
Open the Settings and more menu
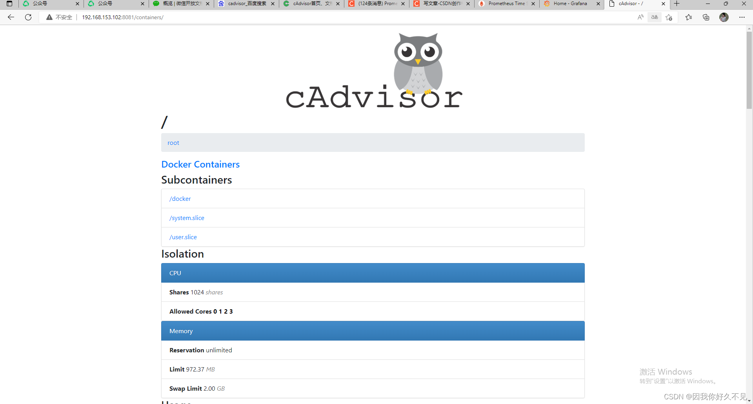742,17
